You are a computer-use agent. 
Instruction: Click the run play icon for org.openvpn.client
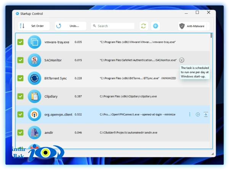tap(198, 114)
